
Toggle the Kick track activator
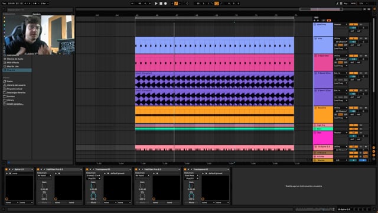coord(353,38)
